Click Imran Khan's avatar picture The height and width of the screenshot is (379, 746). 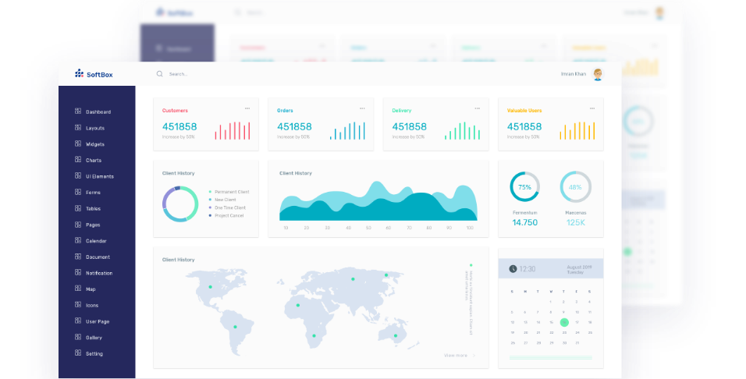pyautogui.click(x=598, y=74)
